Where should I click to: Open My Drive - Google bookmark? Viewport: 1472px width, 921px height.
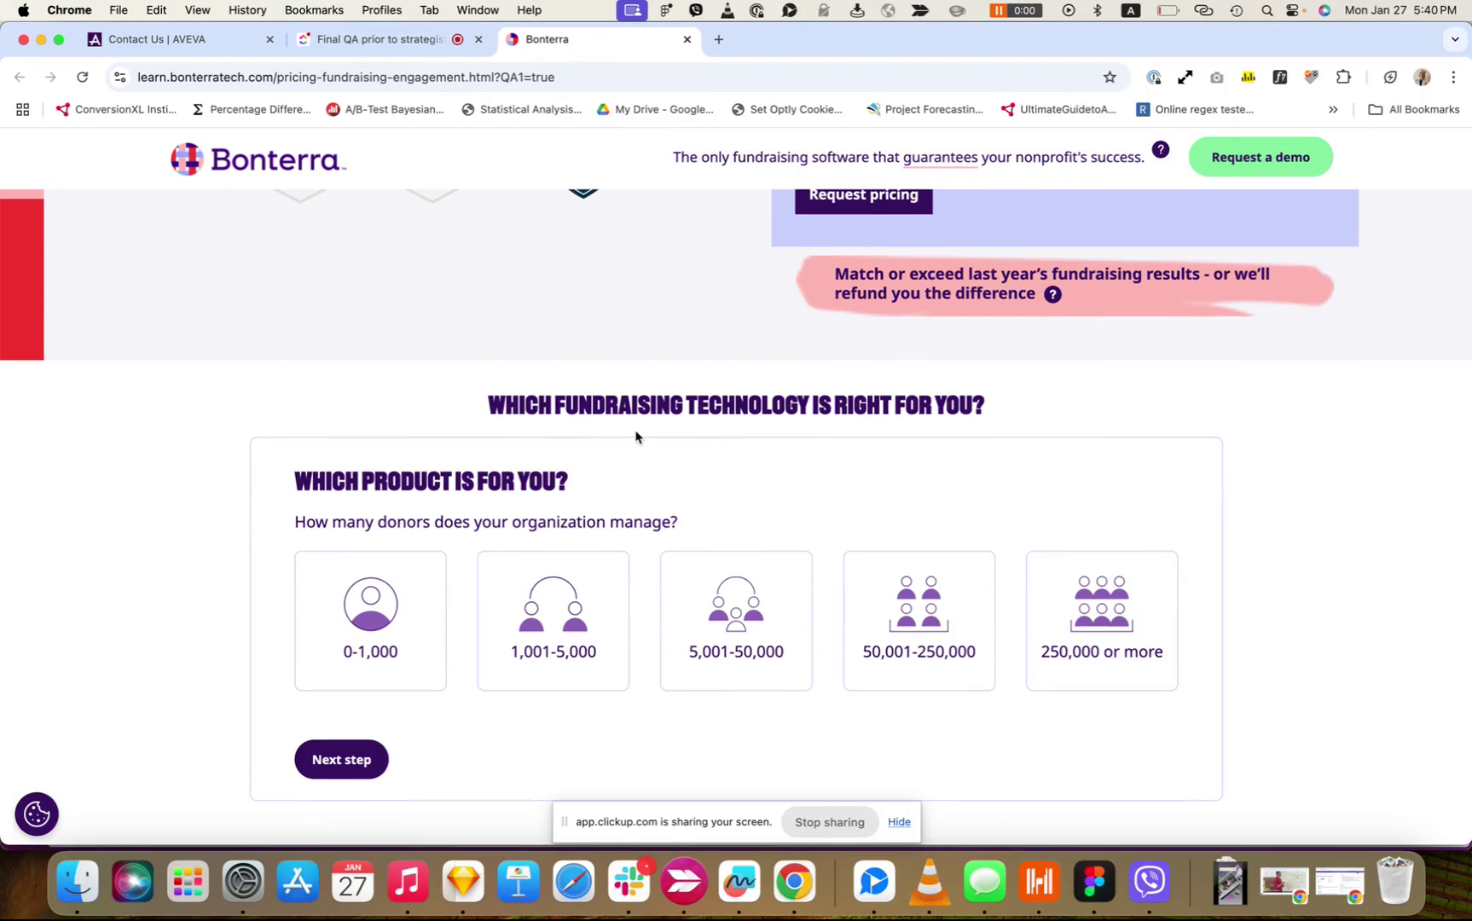tap(655, 109)
